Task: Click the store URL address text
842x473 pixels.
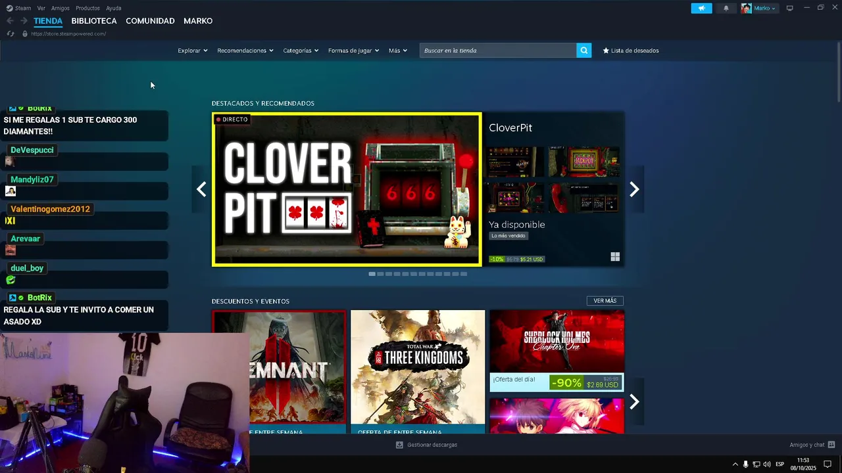Action: [68, 34]
